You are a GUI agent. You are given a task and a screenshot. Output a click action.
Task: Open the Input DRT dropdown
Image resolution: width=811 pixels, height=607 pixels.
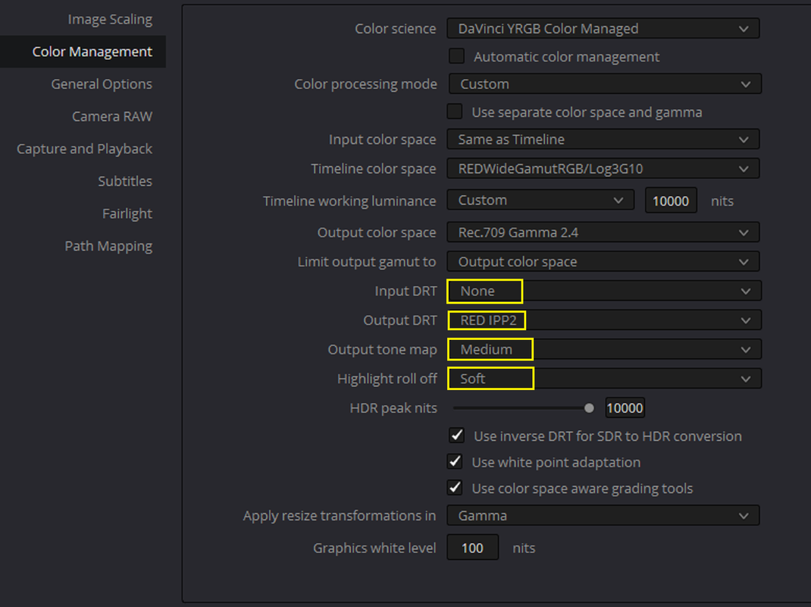605,291
